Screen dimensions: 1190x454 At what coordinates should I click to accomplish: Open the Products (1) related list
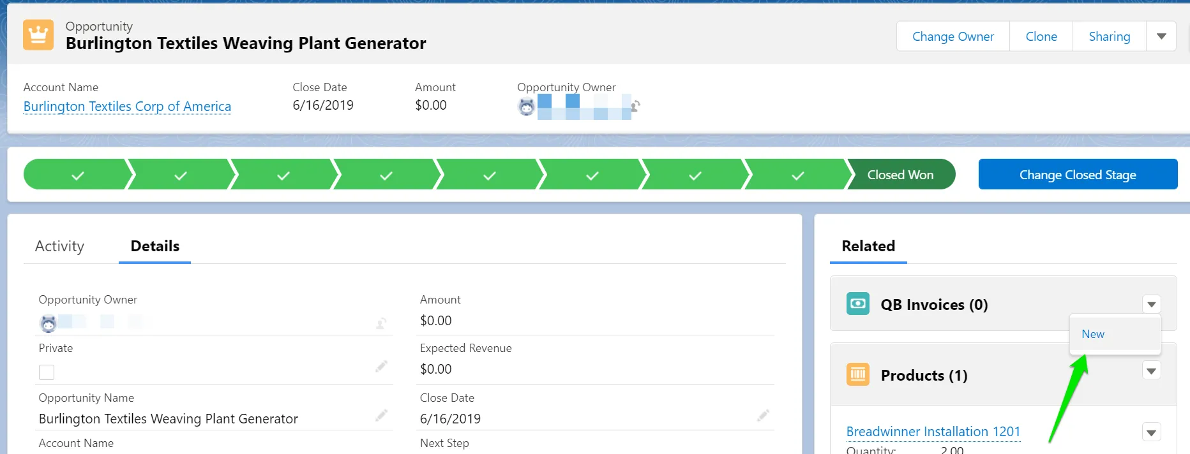(x=924, y=376)
